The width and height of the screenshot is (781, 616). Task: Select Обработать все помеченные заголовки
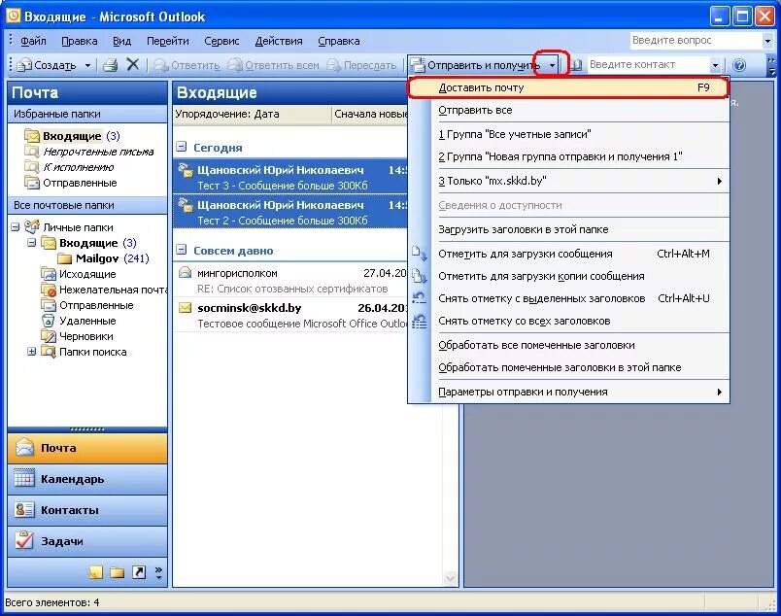coord(568,345)
